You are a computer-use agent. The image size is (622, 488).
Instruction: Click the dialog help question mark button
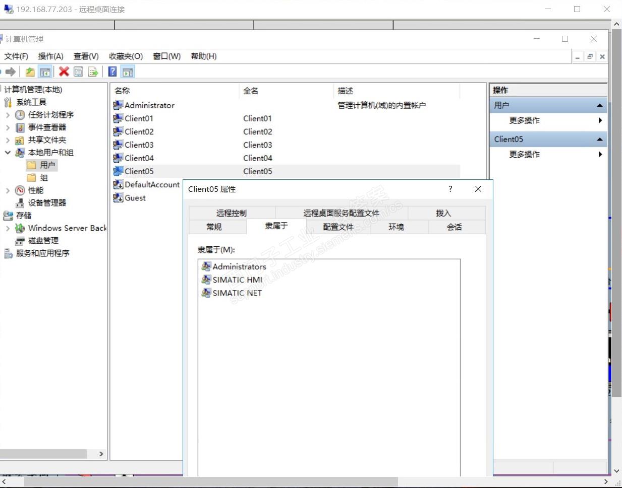pos(450,189)
